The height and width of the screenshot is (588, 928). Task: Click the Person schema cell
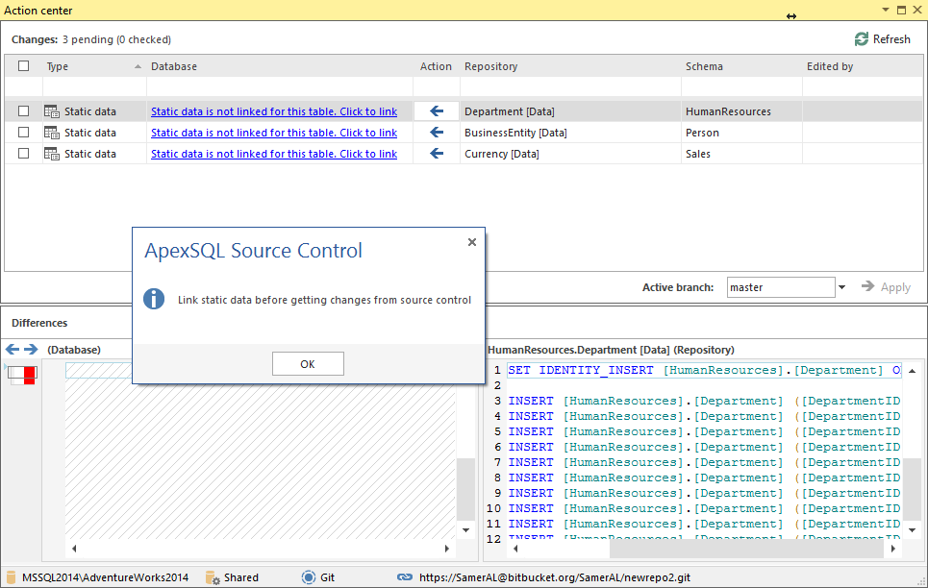pyautogui.click(x=741, y=133)
